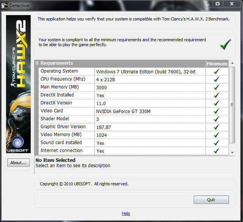243x222 pixels.
Task: Click the CPU Frequency row checkmark
Action: [216, 79]
